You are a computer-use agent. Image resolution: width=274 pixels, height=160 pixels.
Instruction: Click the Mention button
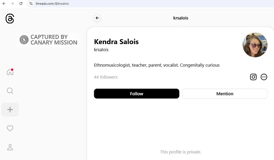(x=225, y=94)
